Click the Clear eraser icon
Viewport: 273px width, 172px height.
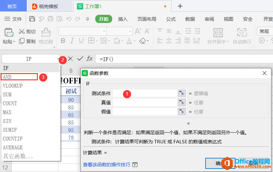(x=142, y=41)
